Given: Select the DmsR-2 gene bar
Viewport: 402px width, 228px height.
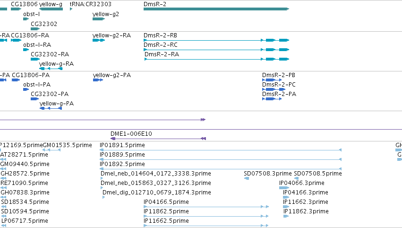Looking at the screenshot, I should (x=216, y=9).
